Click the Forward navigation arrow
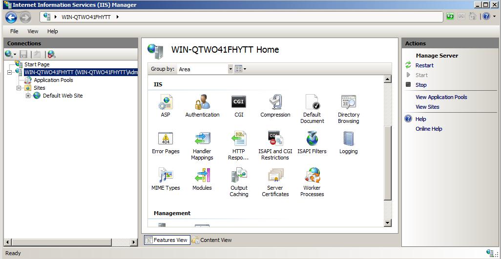Viewport: 501px width, 259px height. [25, 17]
